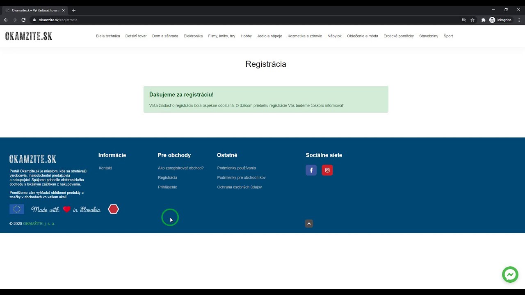Close the Okamzite.sk tab
Viewport: 525px width, 295px height.
pos(64,10)
